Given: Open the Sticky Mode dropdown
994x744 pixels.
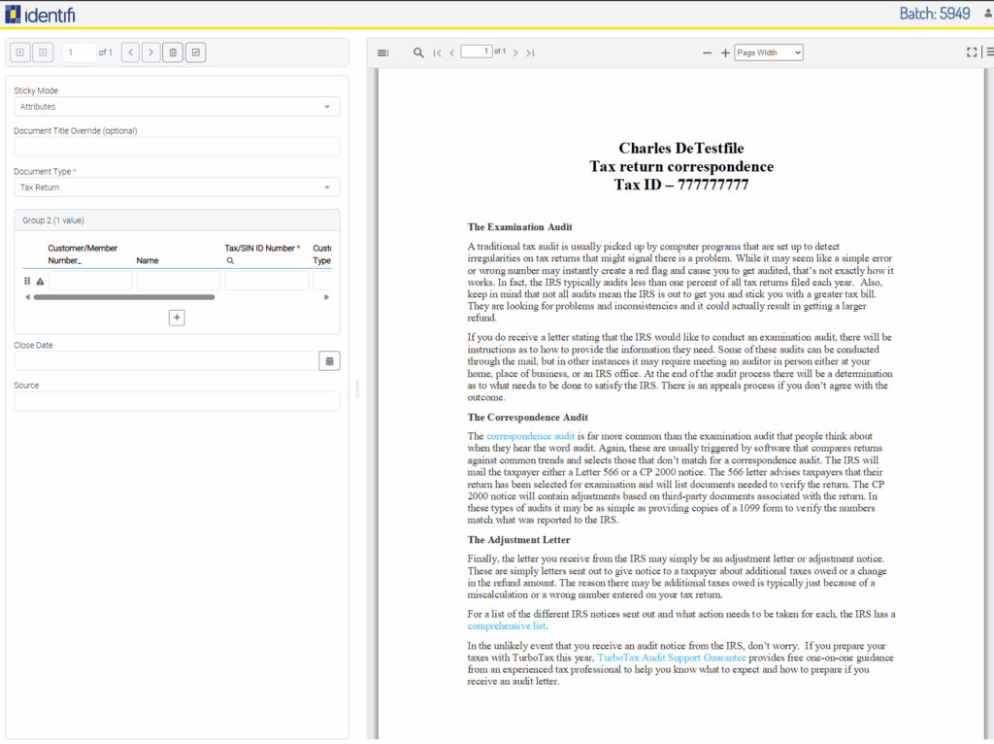Looking at the screenshot, I should click(x=177, y=107).
